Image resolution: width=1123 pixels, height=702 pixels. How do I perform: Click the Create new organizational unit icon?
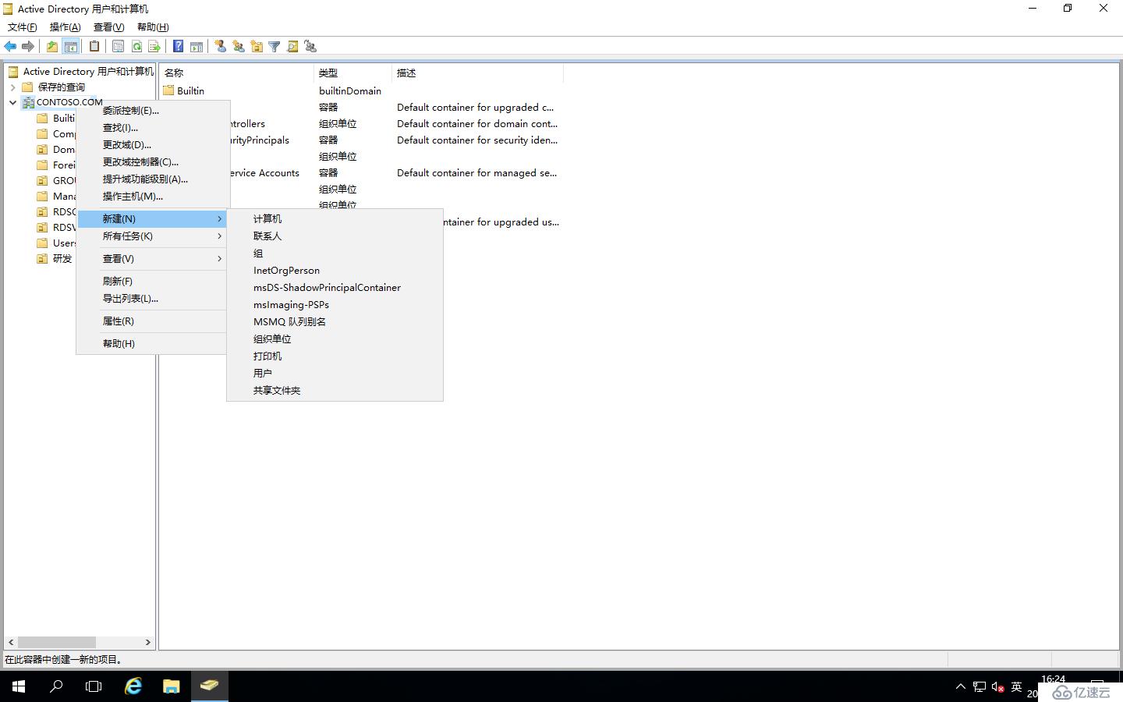click(257, 47)
